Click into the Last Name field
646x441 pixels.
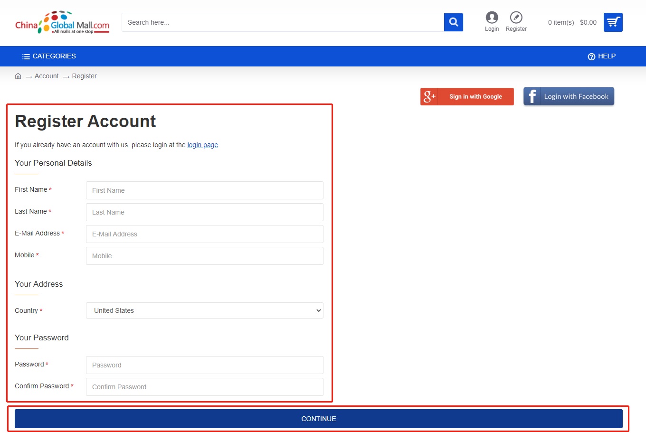tap(205, 212)
